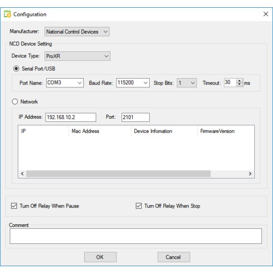Click the Comment text box
Image resolution: width=273 pixels, height=273 pixels.
coord(136,236)
